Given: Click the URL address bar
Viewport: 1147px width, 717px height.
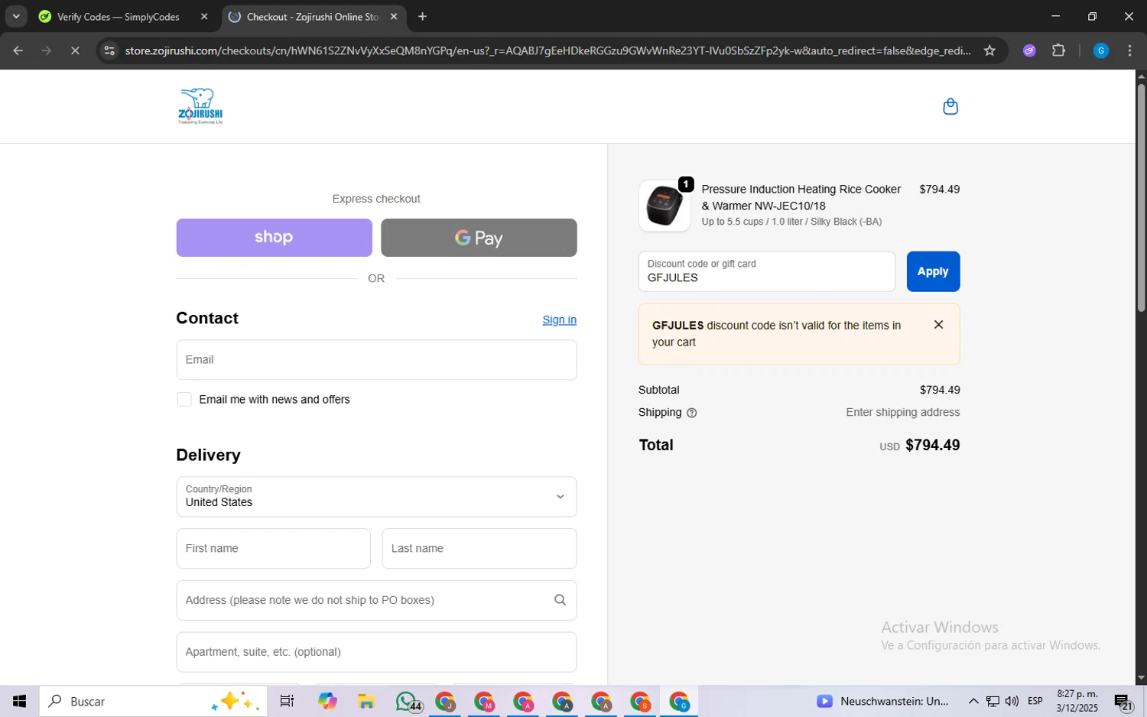Looking at the screenshot, I should pos(548,50).
